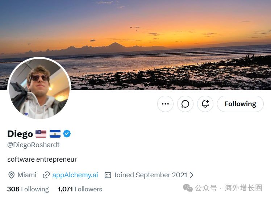Viewport: 271px width, 199px height.
Task: Click the software entrepreneur bio text
Action: pyautogui.click(x=42, y=159)
